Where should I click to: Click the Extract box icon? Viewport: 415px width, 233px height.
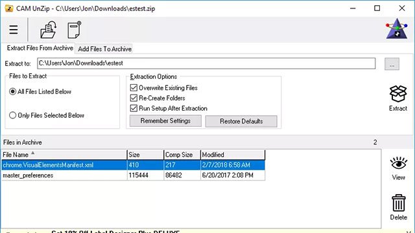397,94
